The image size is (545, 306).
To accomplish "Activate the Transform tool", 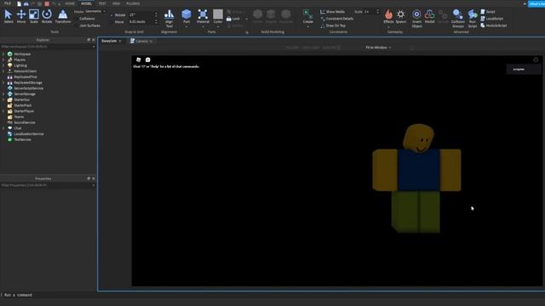I will click(63, 16).
